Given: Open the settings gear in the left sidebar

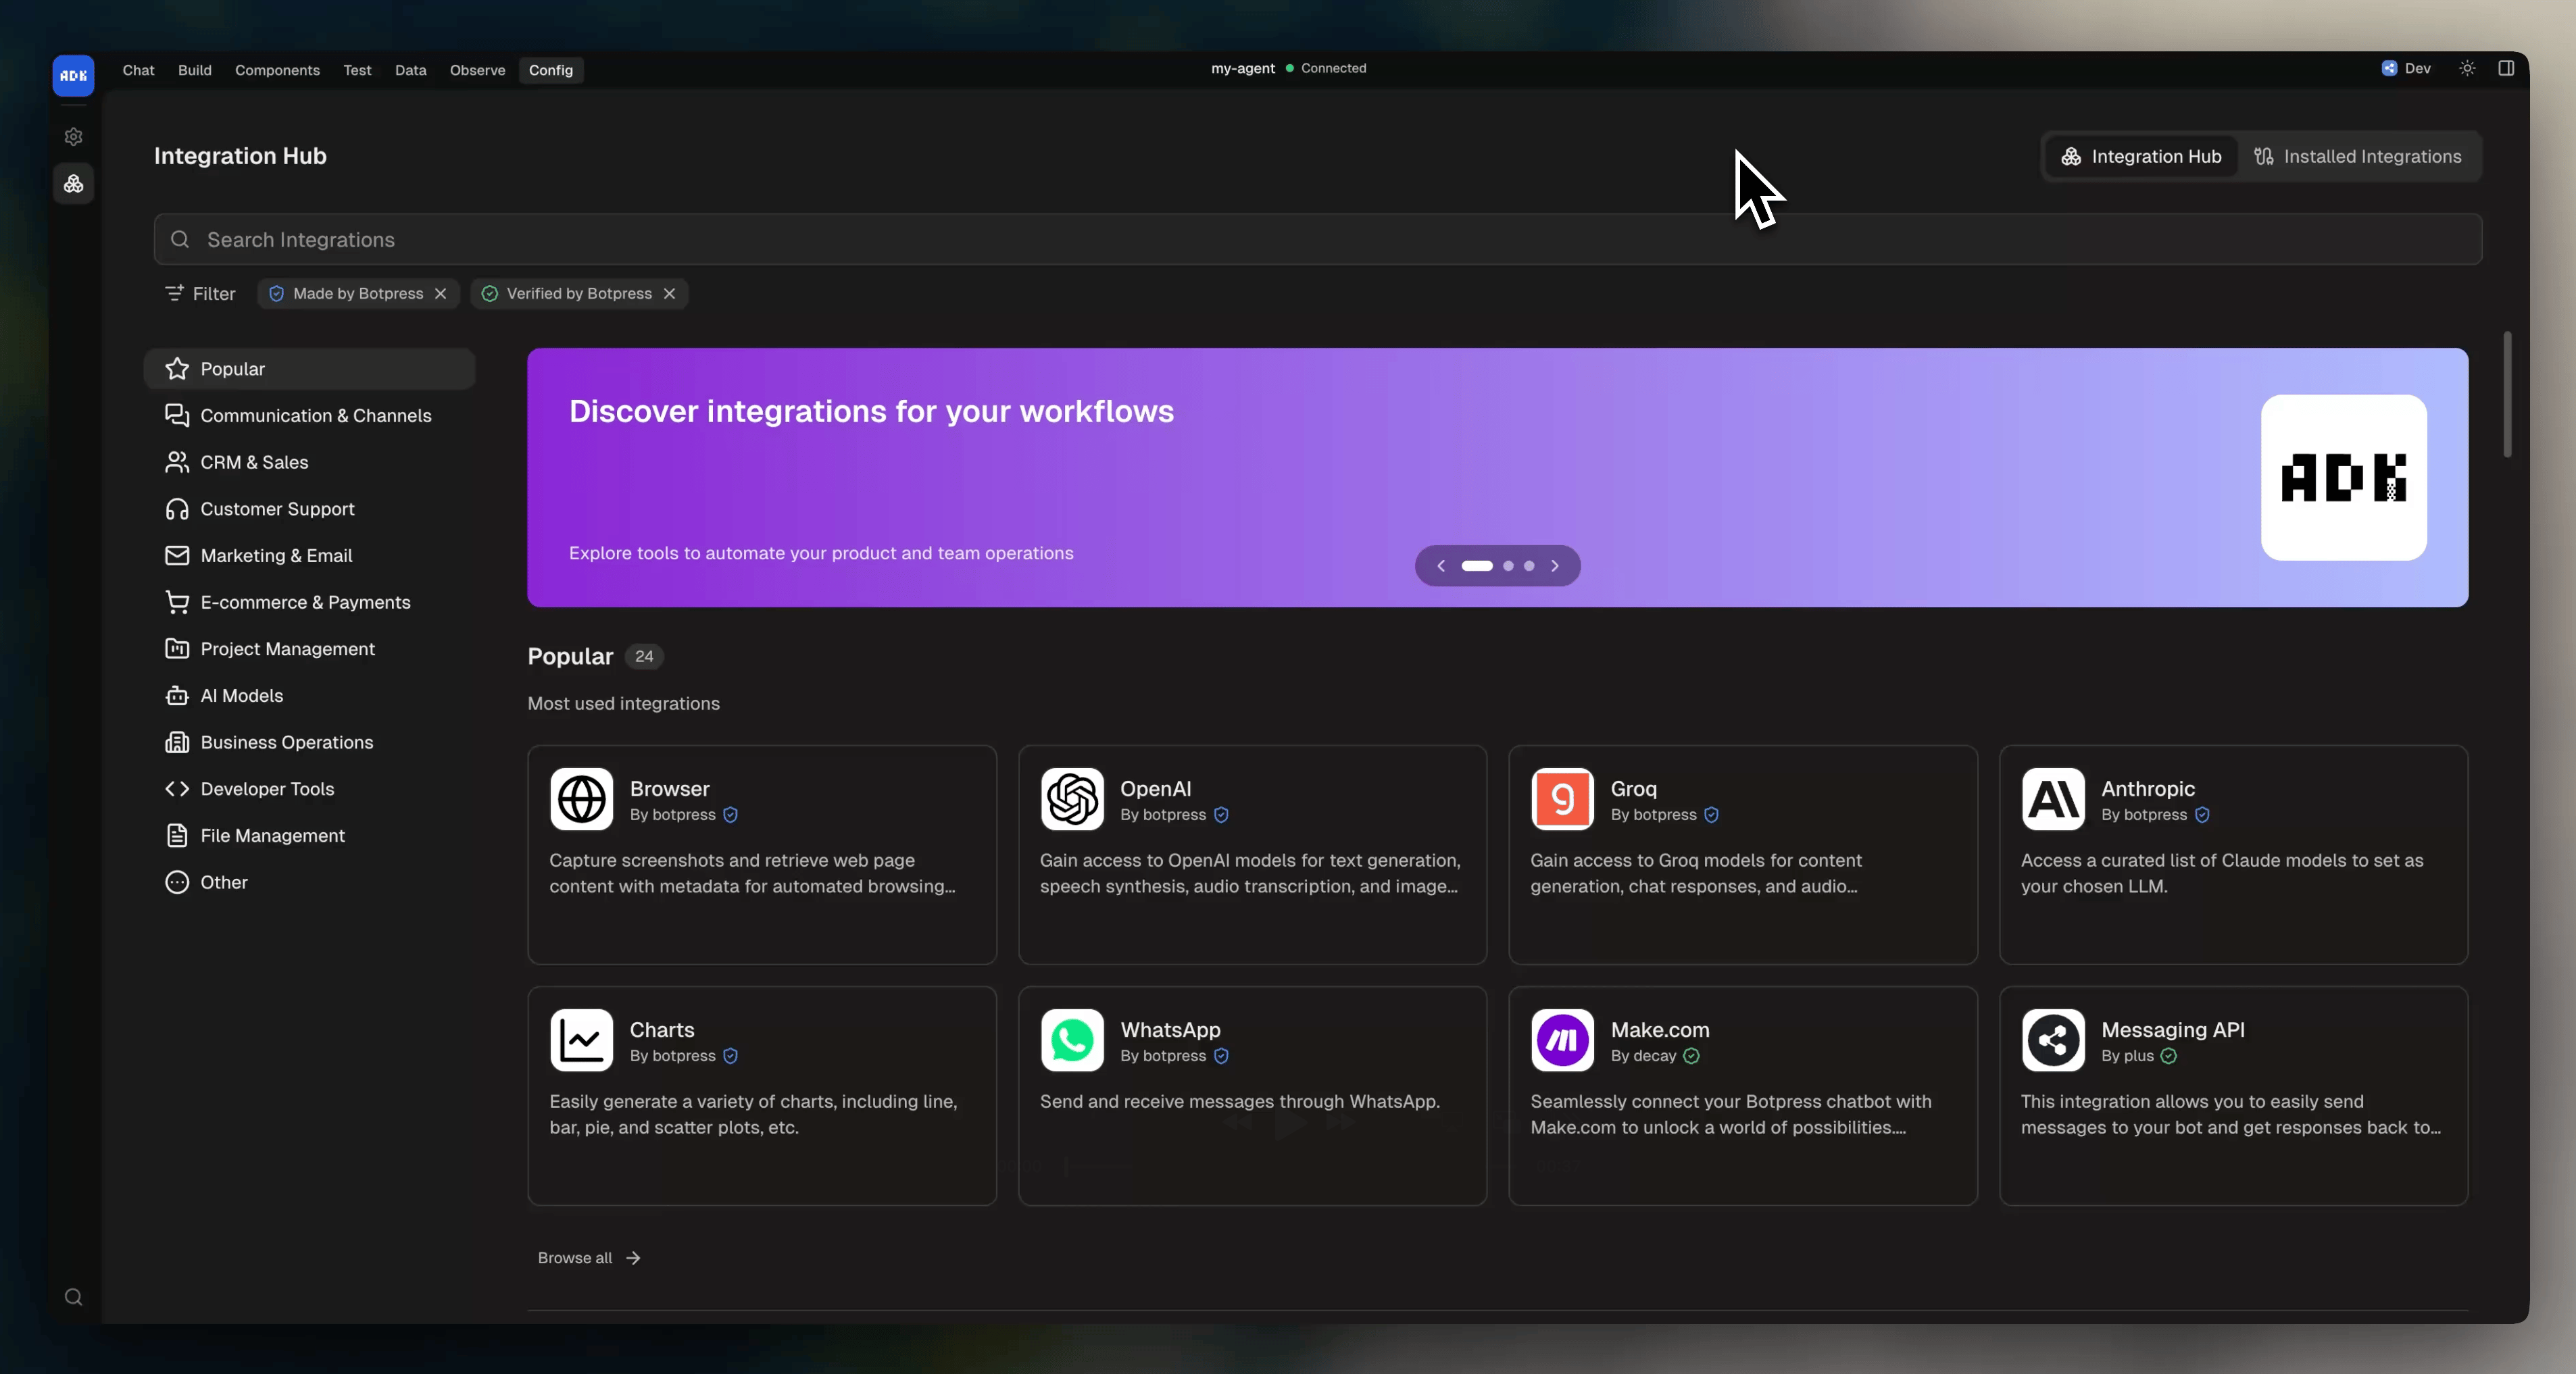Looking at the screenshot, I should (73, 137).
